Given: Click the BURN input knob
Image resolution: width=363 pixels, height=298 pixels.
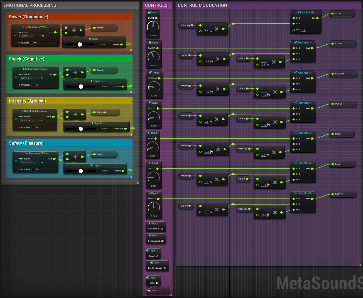Looking at the screenshot, I should pyautogui.click(x=153, y=27).
